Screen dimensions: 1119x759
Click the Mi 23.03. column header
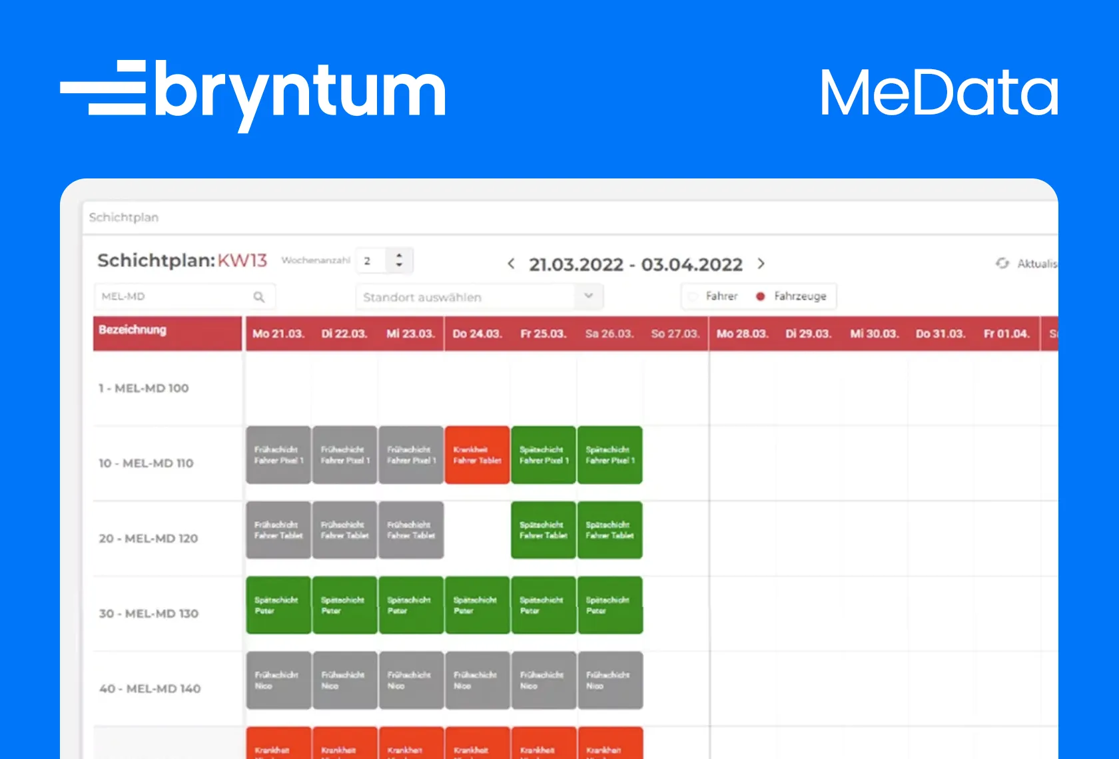click(x=410, y=334)
